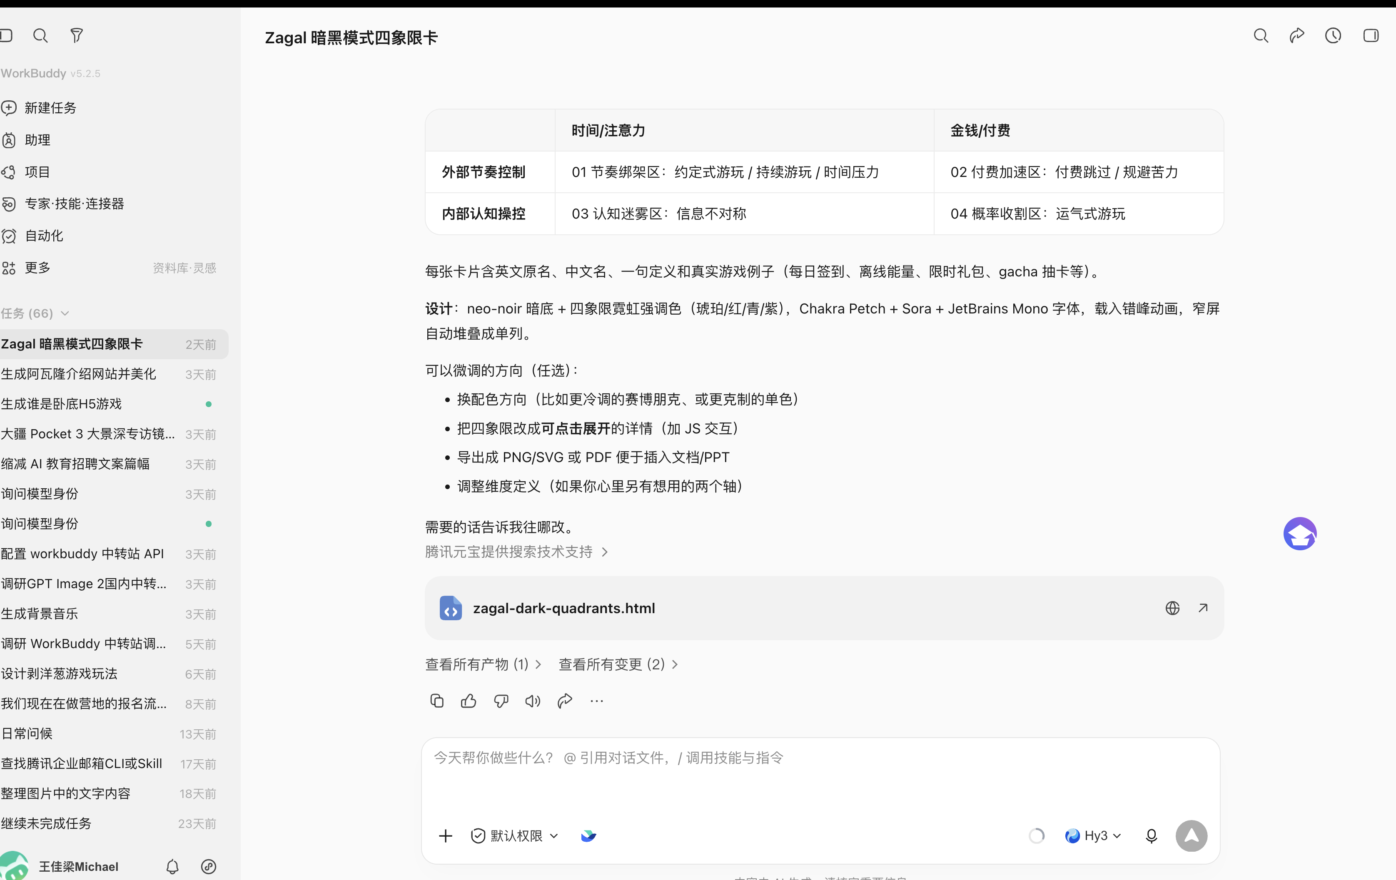Click the circular progress indicator near model
Image resolution: width=1396 pixels, height=880 pixels.
click(1037, 836)
